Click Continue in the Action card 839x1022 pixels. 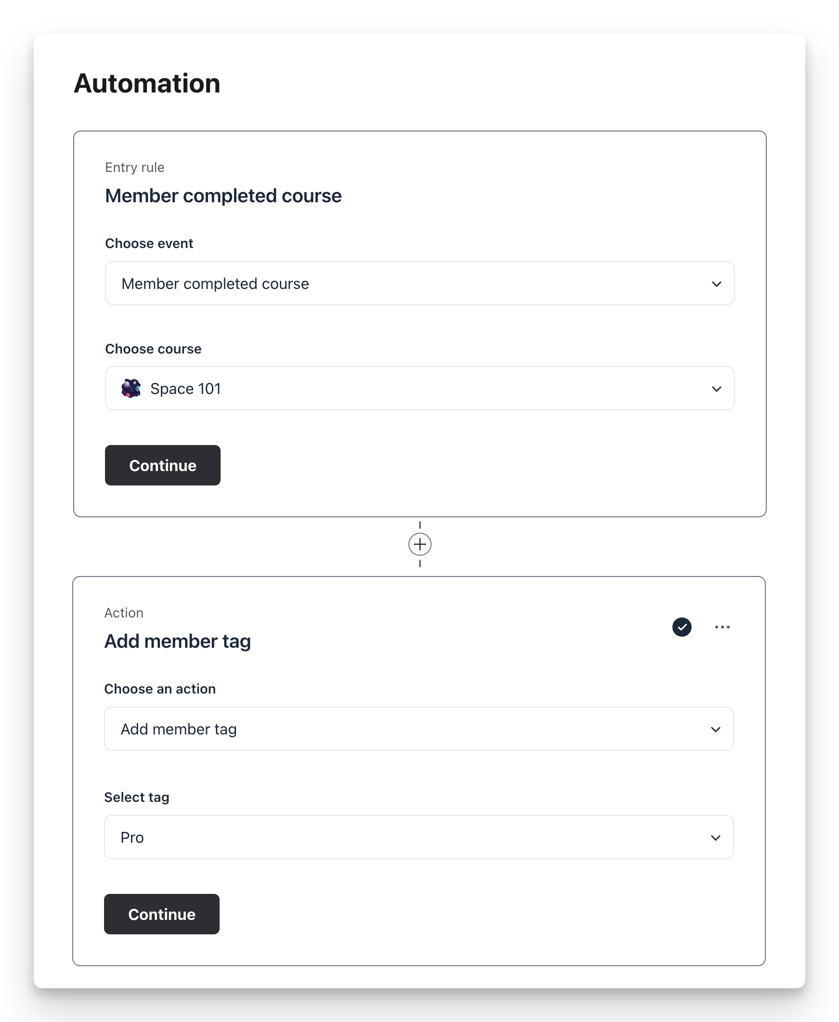pos(161,914)
